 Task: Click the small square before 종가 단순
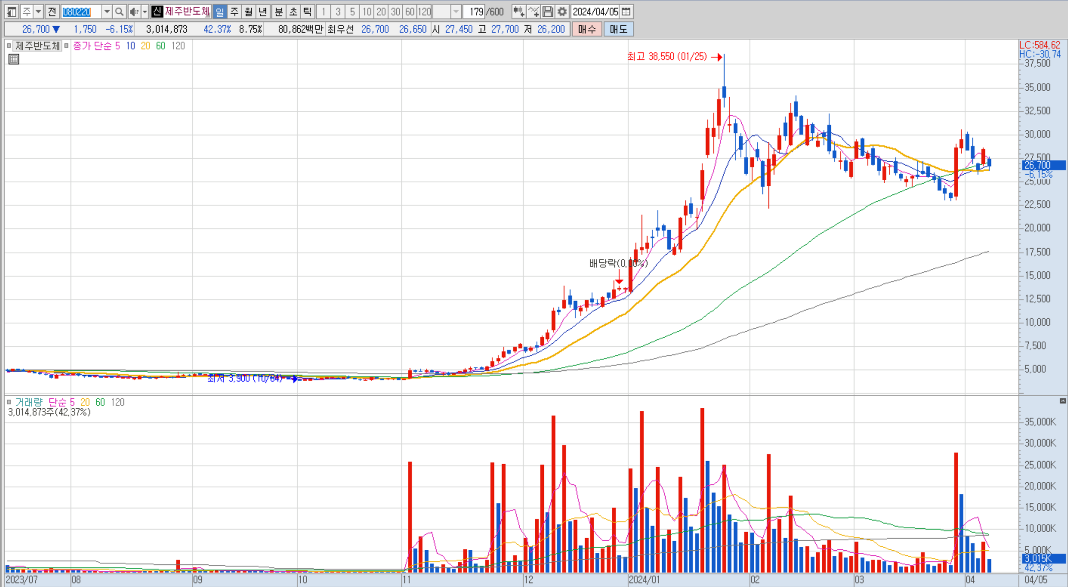click(66, 46)
